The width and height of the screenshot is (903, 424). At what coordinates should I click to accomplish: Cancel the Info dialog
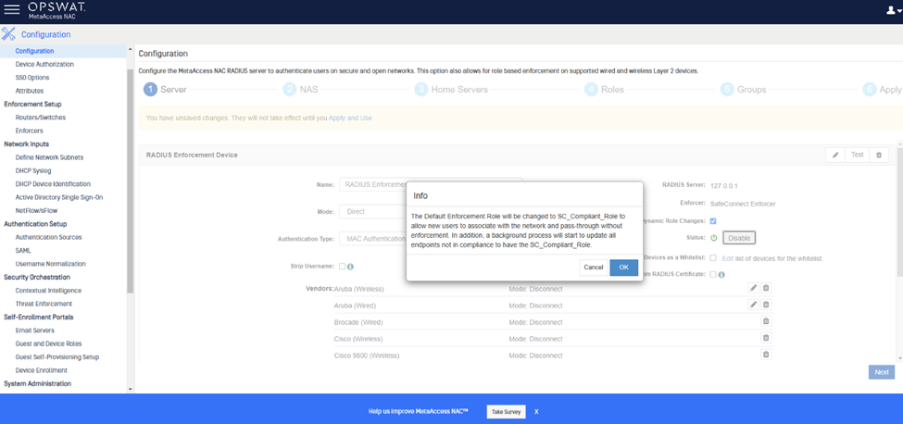click(x=593, y=268)
